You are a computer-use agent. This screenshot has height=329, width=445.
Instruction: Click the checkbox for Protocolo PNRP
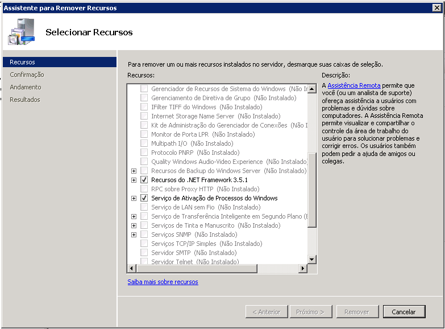tap(144, 153)
